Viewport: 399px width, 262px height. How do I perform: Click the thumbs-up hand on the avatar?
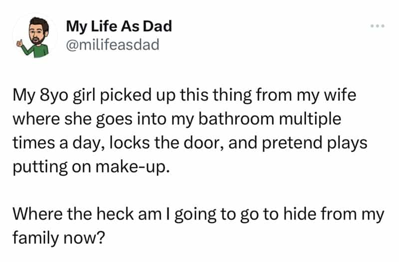pyautogui.click(x=21, y=43)
